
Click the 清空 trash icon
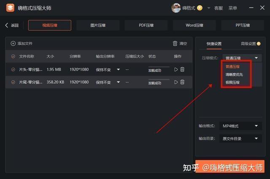pyautogui.click(x=175, y=43)
